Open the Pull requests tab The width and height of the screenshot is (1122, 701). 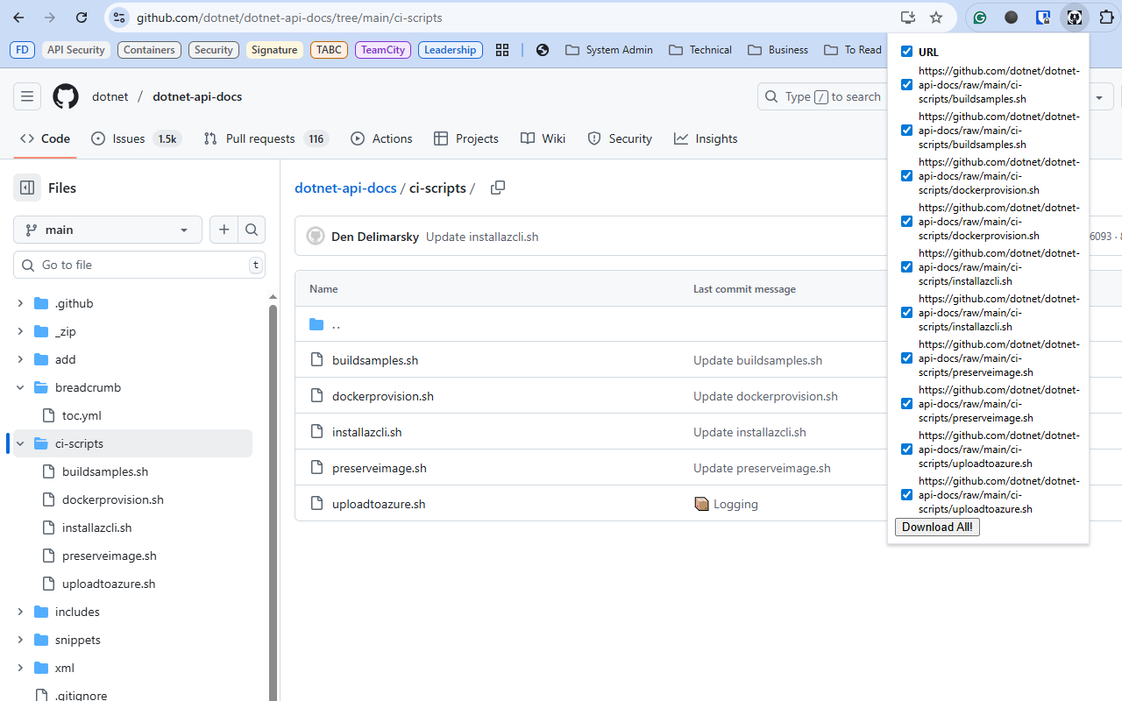[266, 138]
